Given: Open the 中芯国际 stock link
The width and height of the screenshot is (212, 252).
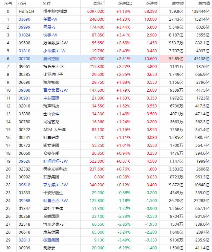Looking at the screenshot, I should [x=51, y=98].
